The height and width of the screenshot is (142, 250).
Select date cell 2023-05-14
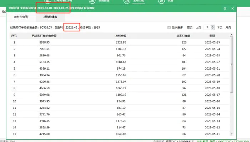point(212,114)
